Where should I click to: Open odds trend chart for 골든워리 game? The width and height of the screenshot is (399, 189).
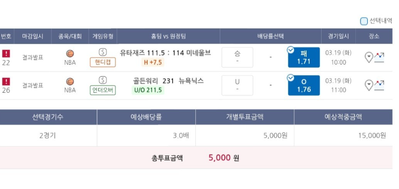coord(379,85)
